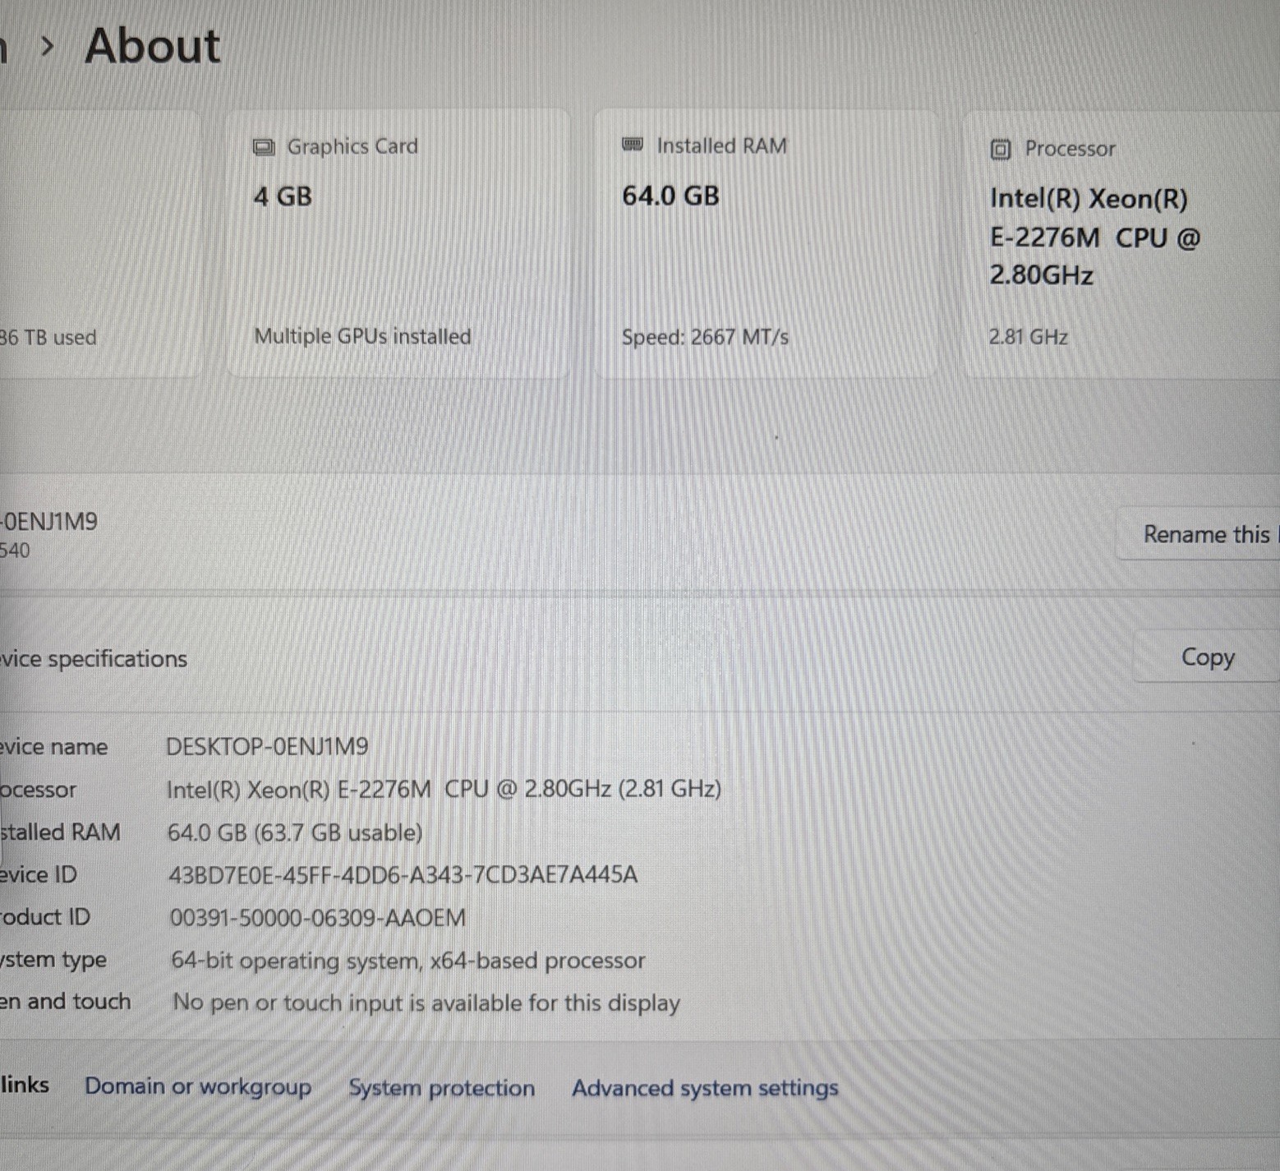Image resolution: width=1280 pixels, height=1171 pixels.
Task: Click the 2.81 GHz text in Processor card
Action: (x=1029, y=337)
